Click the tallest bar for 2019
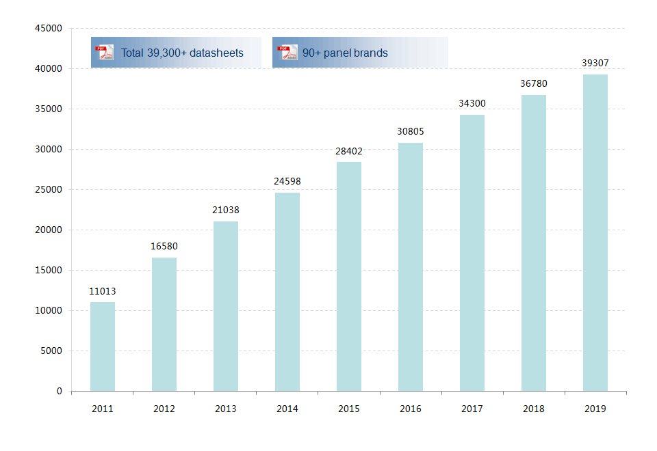Screen dimensions: 657x451 tap(595, 232)
